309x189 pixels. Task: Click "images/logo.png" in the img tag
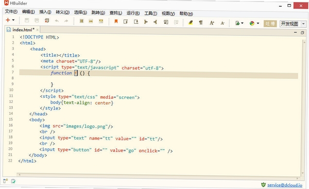pyautogui.click(x=85, y=126)
